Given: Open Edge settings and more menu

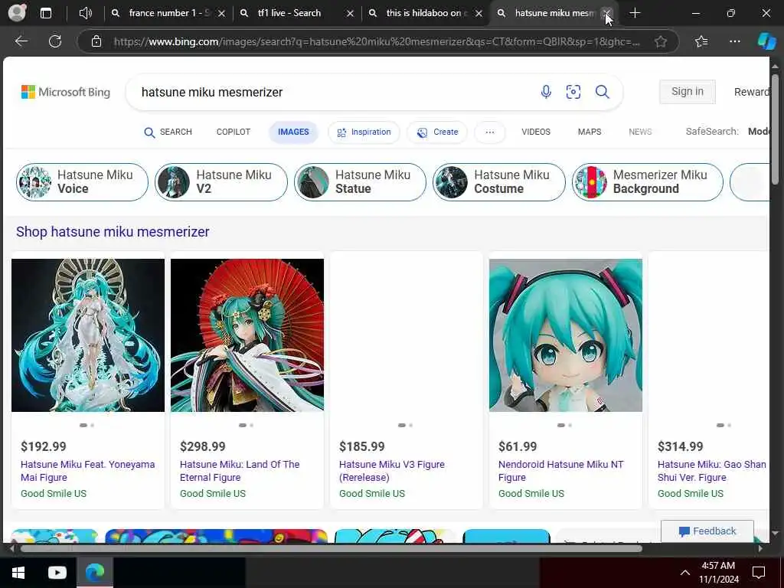Looking at the screenshot, I should pyautogui.click(x=734, y=41).
